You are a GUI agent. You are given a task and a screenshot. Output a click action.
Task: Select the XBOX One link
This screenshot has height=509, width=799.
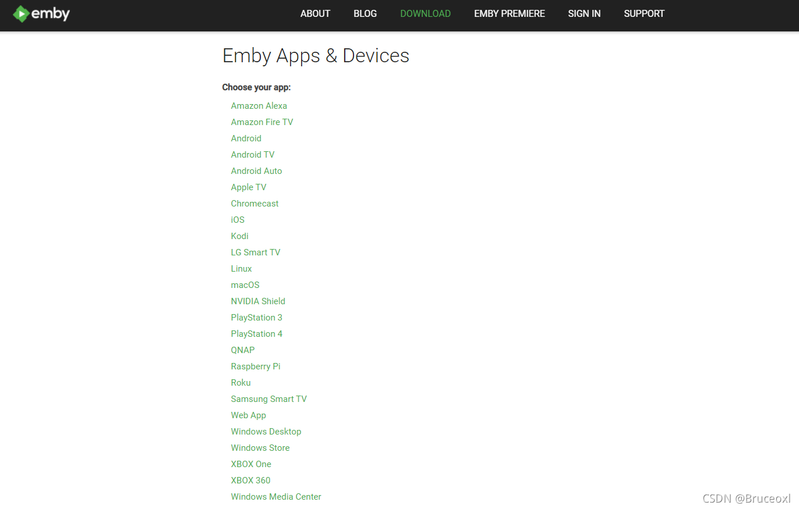click(251, 464)
